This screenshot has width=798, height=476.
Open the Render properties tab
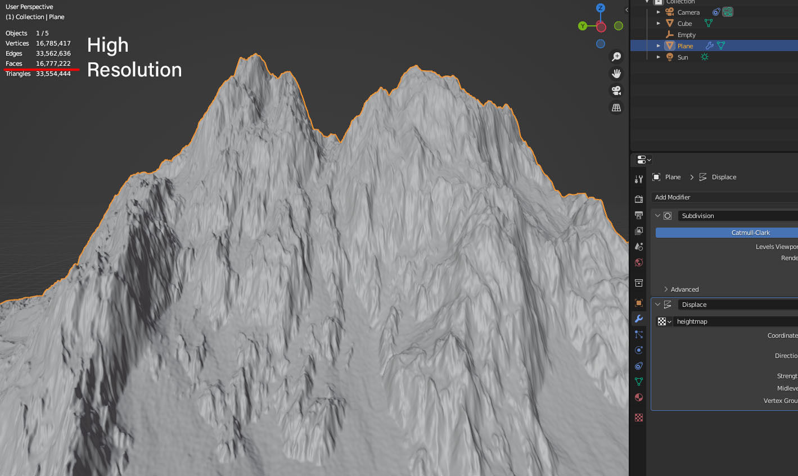(639, 199)
